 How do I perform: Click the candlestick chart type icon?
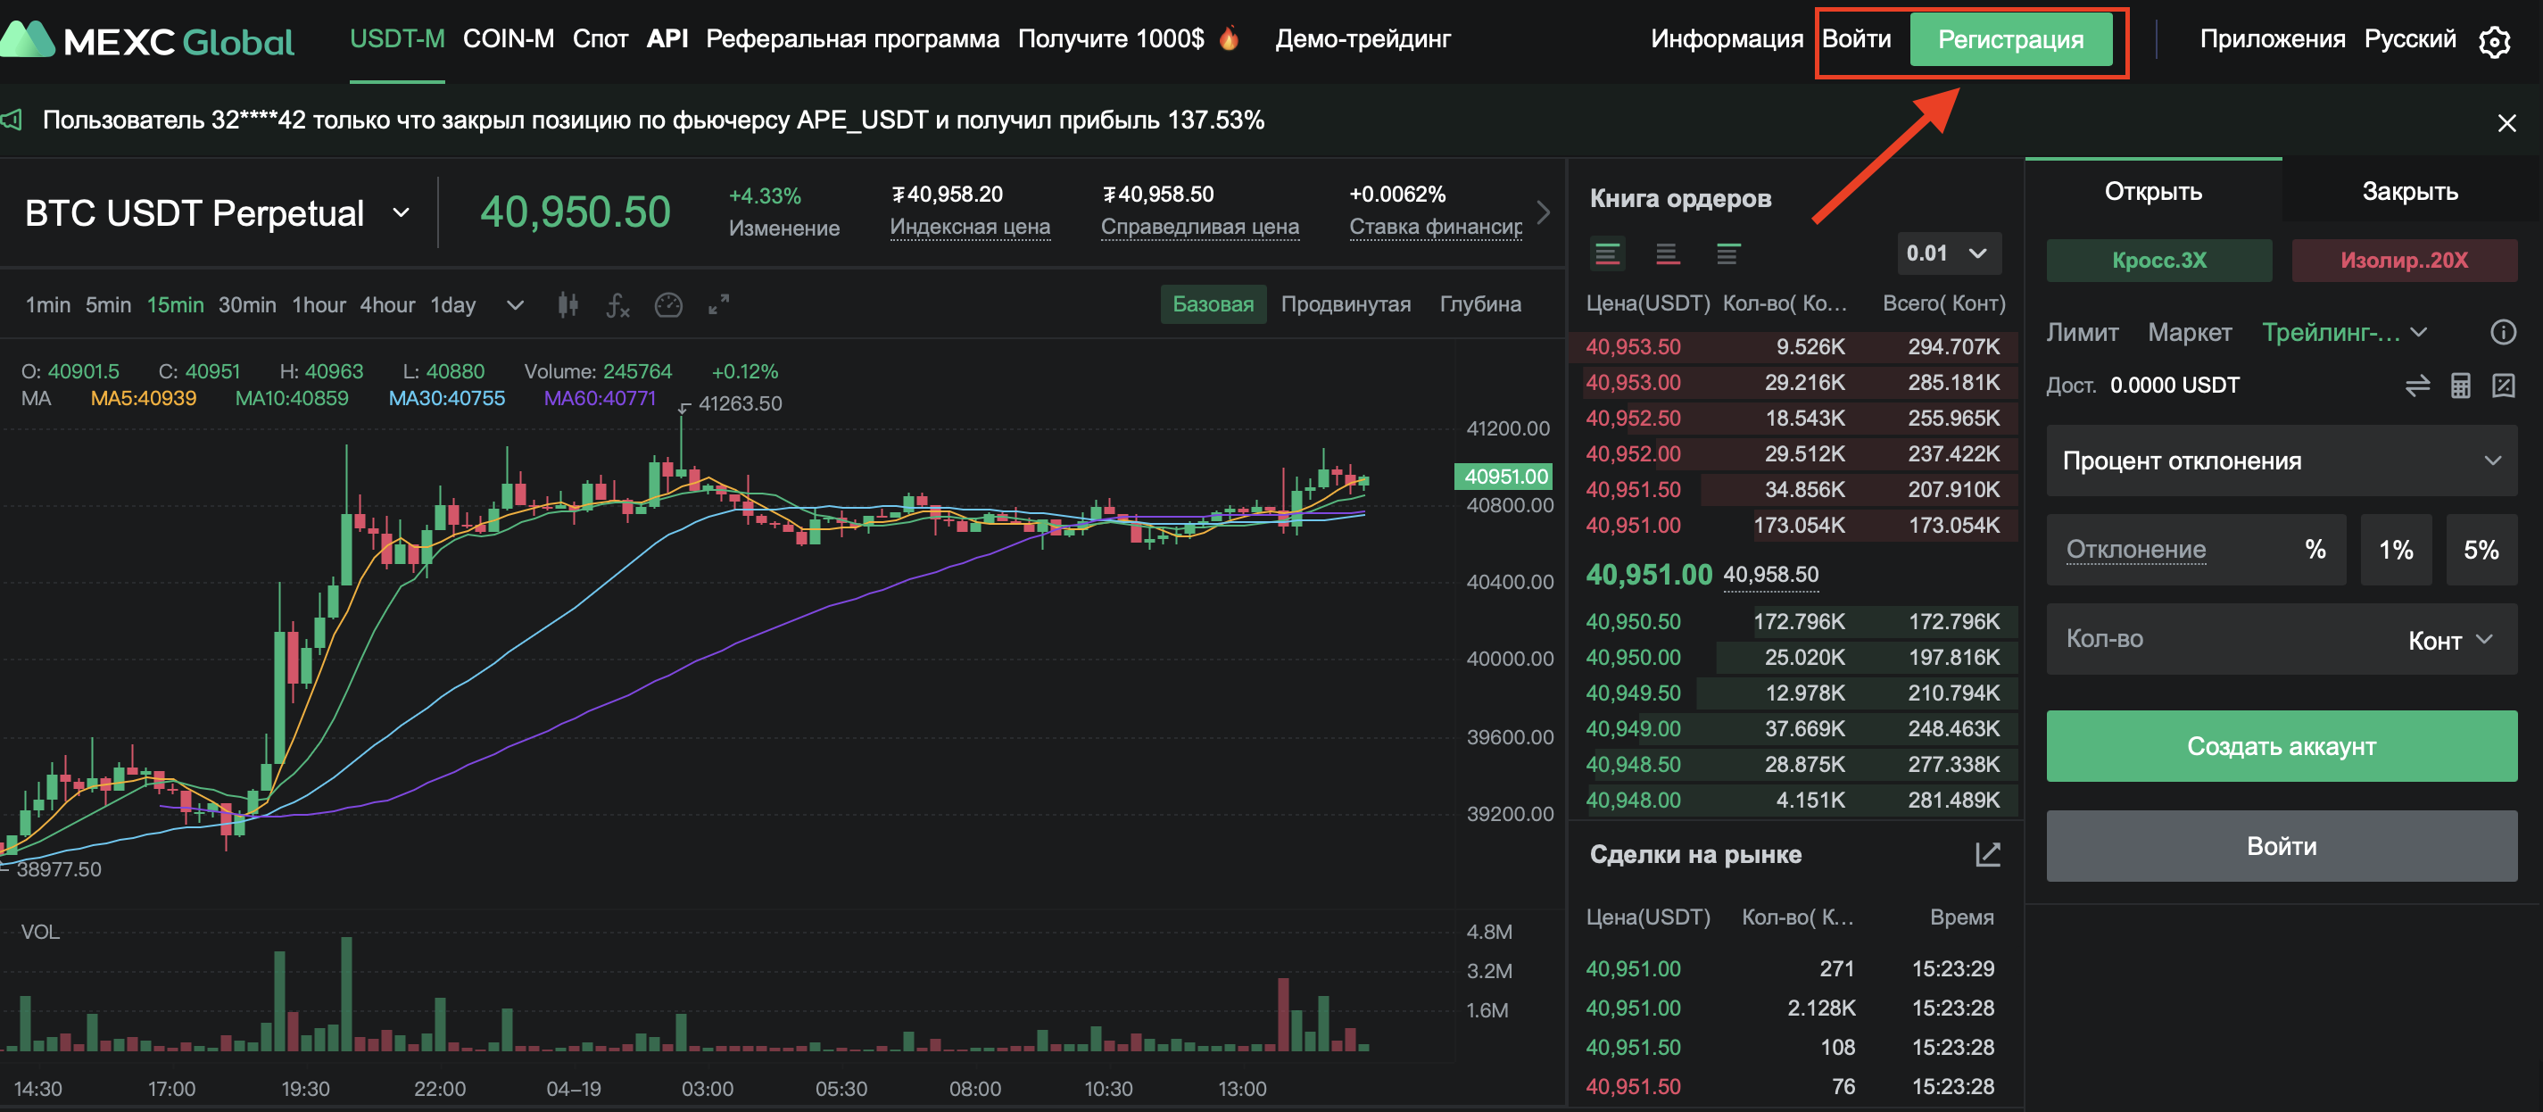pos(567,305)
